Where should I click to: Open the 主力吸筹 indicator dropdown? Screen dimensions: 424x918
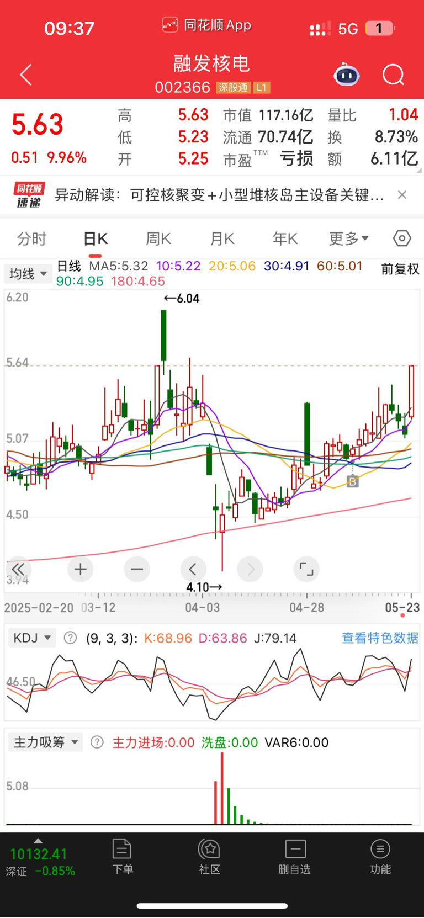tap(46, 742)
